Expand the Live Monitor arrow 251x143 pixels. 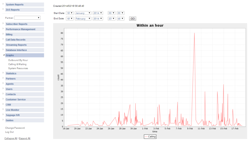tap(3, 109)
